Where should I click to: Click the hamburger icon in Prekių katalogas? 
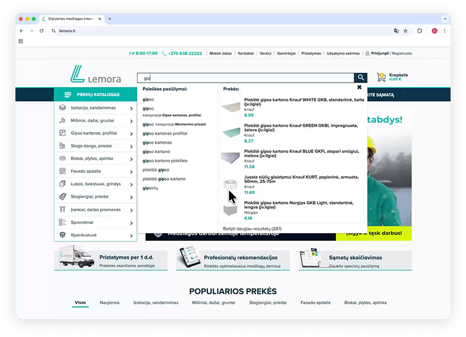pos(68,94)
